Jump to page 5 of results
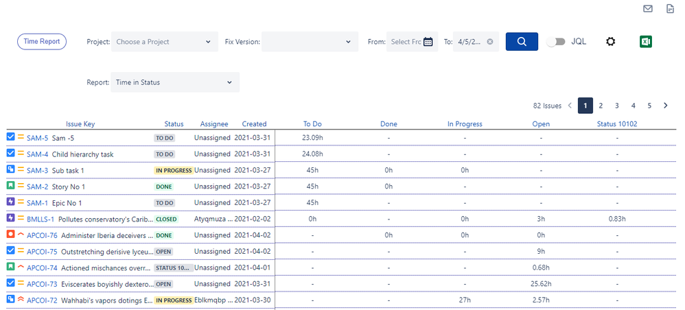The image size is (685, 310). click(x=649, y=106)
